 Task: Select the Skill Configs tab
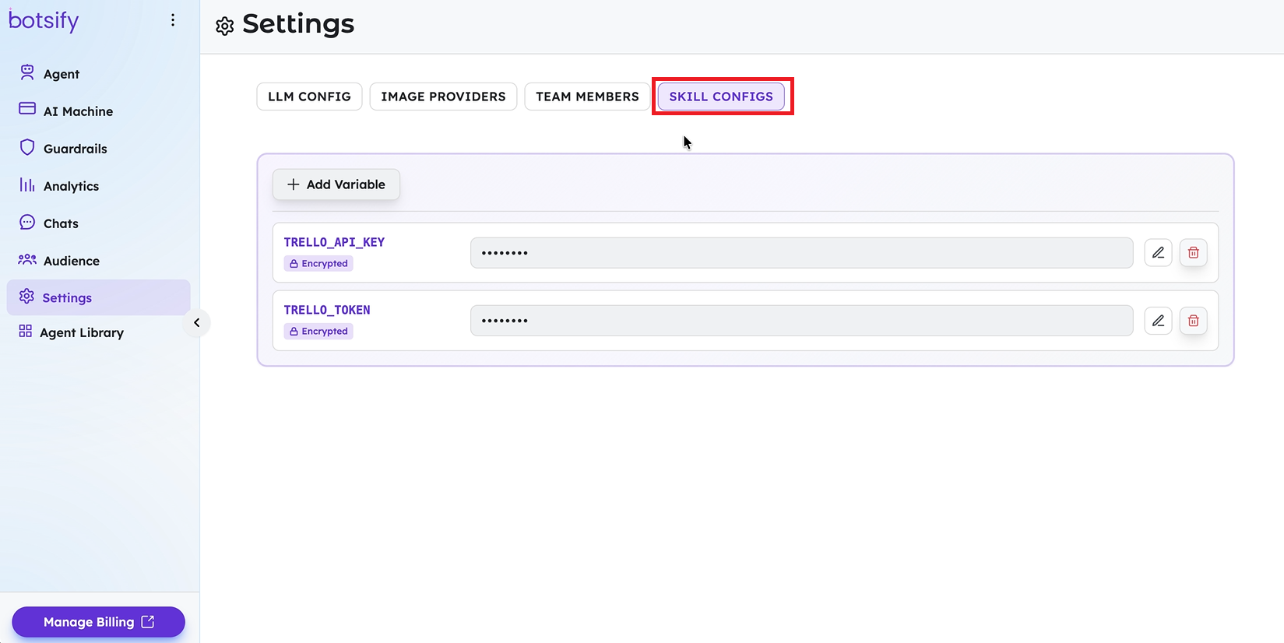(721, 97)
